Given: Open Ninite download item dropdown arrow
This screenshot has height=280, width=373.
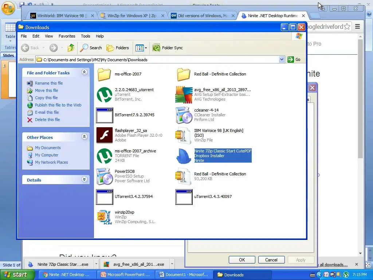Looking at the screenshot, I should pos(96,264).
